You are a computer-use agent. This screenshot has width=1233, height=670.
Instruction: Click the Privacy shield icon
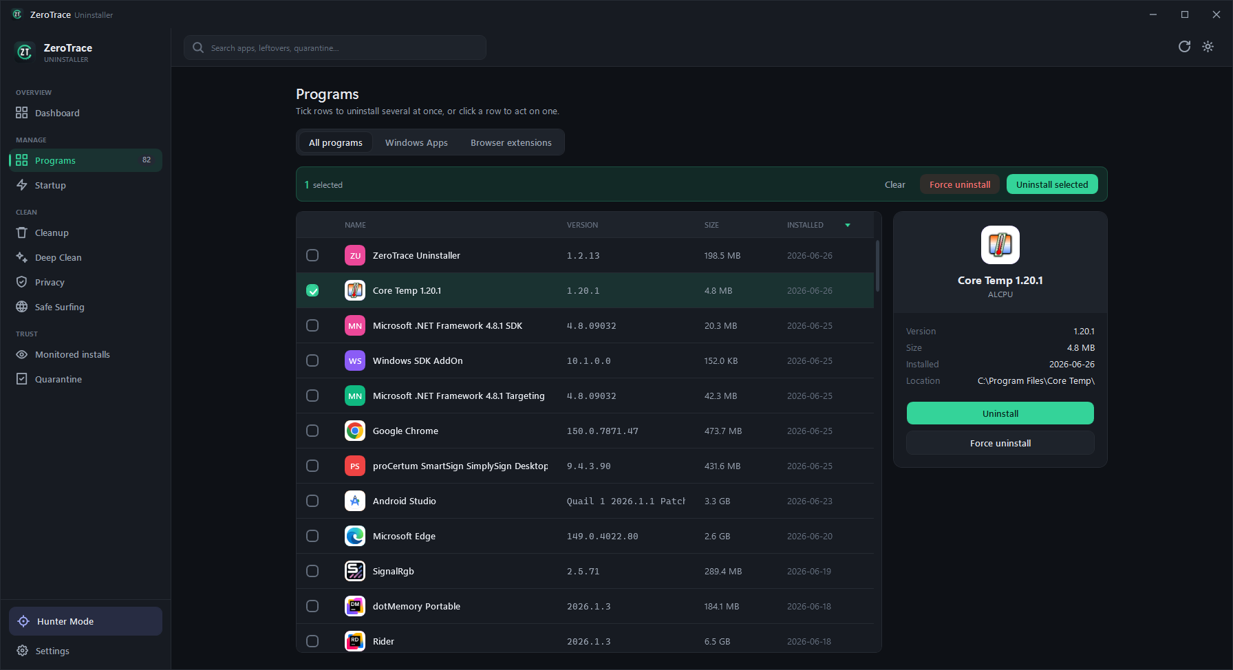tap(22, 282)
